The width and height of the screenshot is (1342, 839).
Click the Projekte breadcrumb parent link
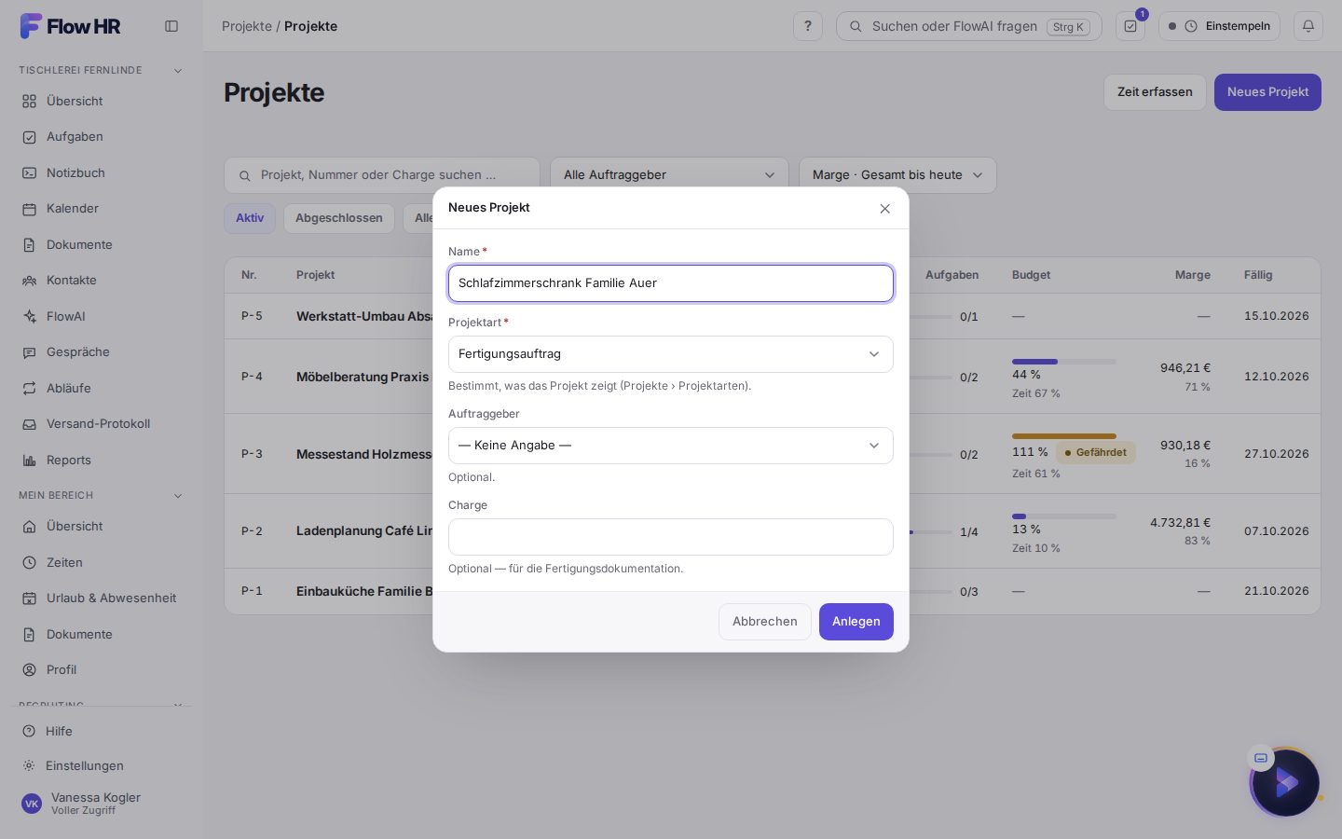(x=247, y=26)
